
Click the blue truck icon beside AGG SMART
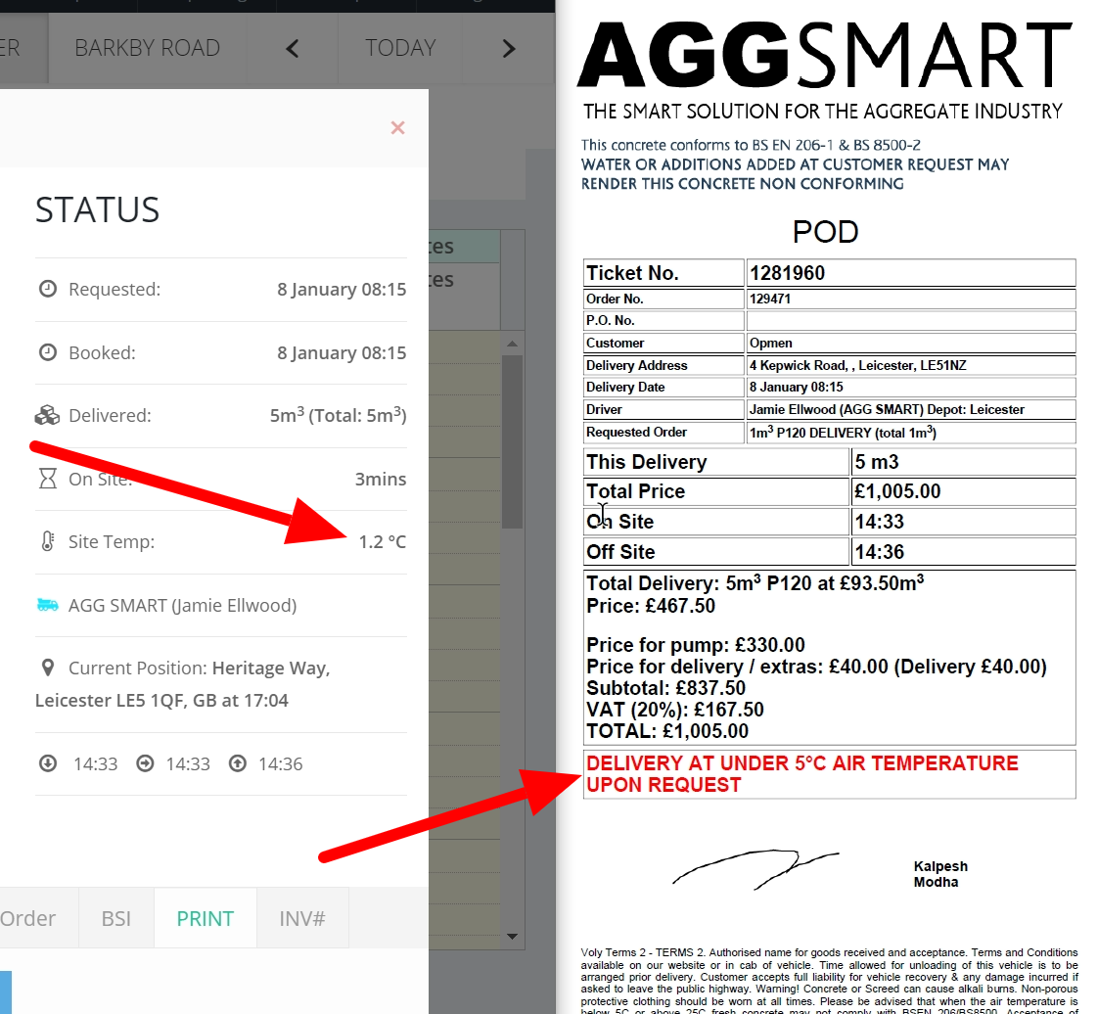click(48, 604)
